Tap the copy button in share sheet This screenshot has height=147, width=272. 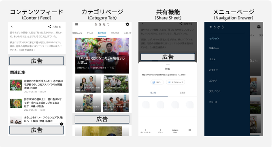pos(157,82)
